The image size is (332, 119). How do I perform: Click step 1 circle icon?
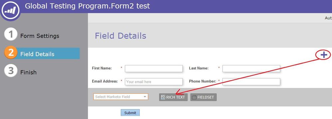click(11, 34)
